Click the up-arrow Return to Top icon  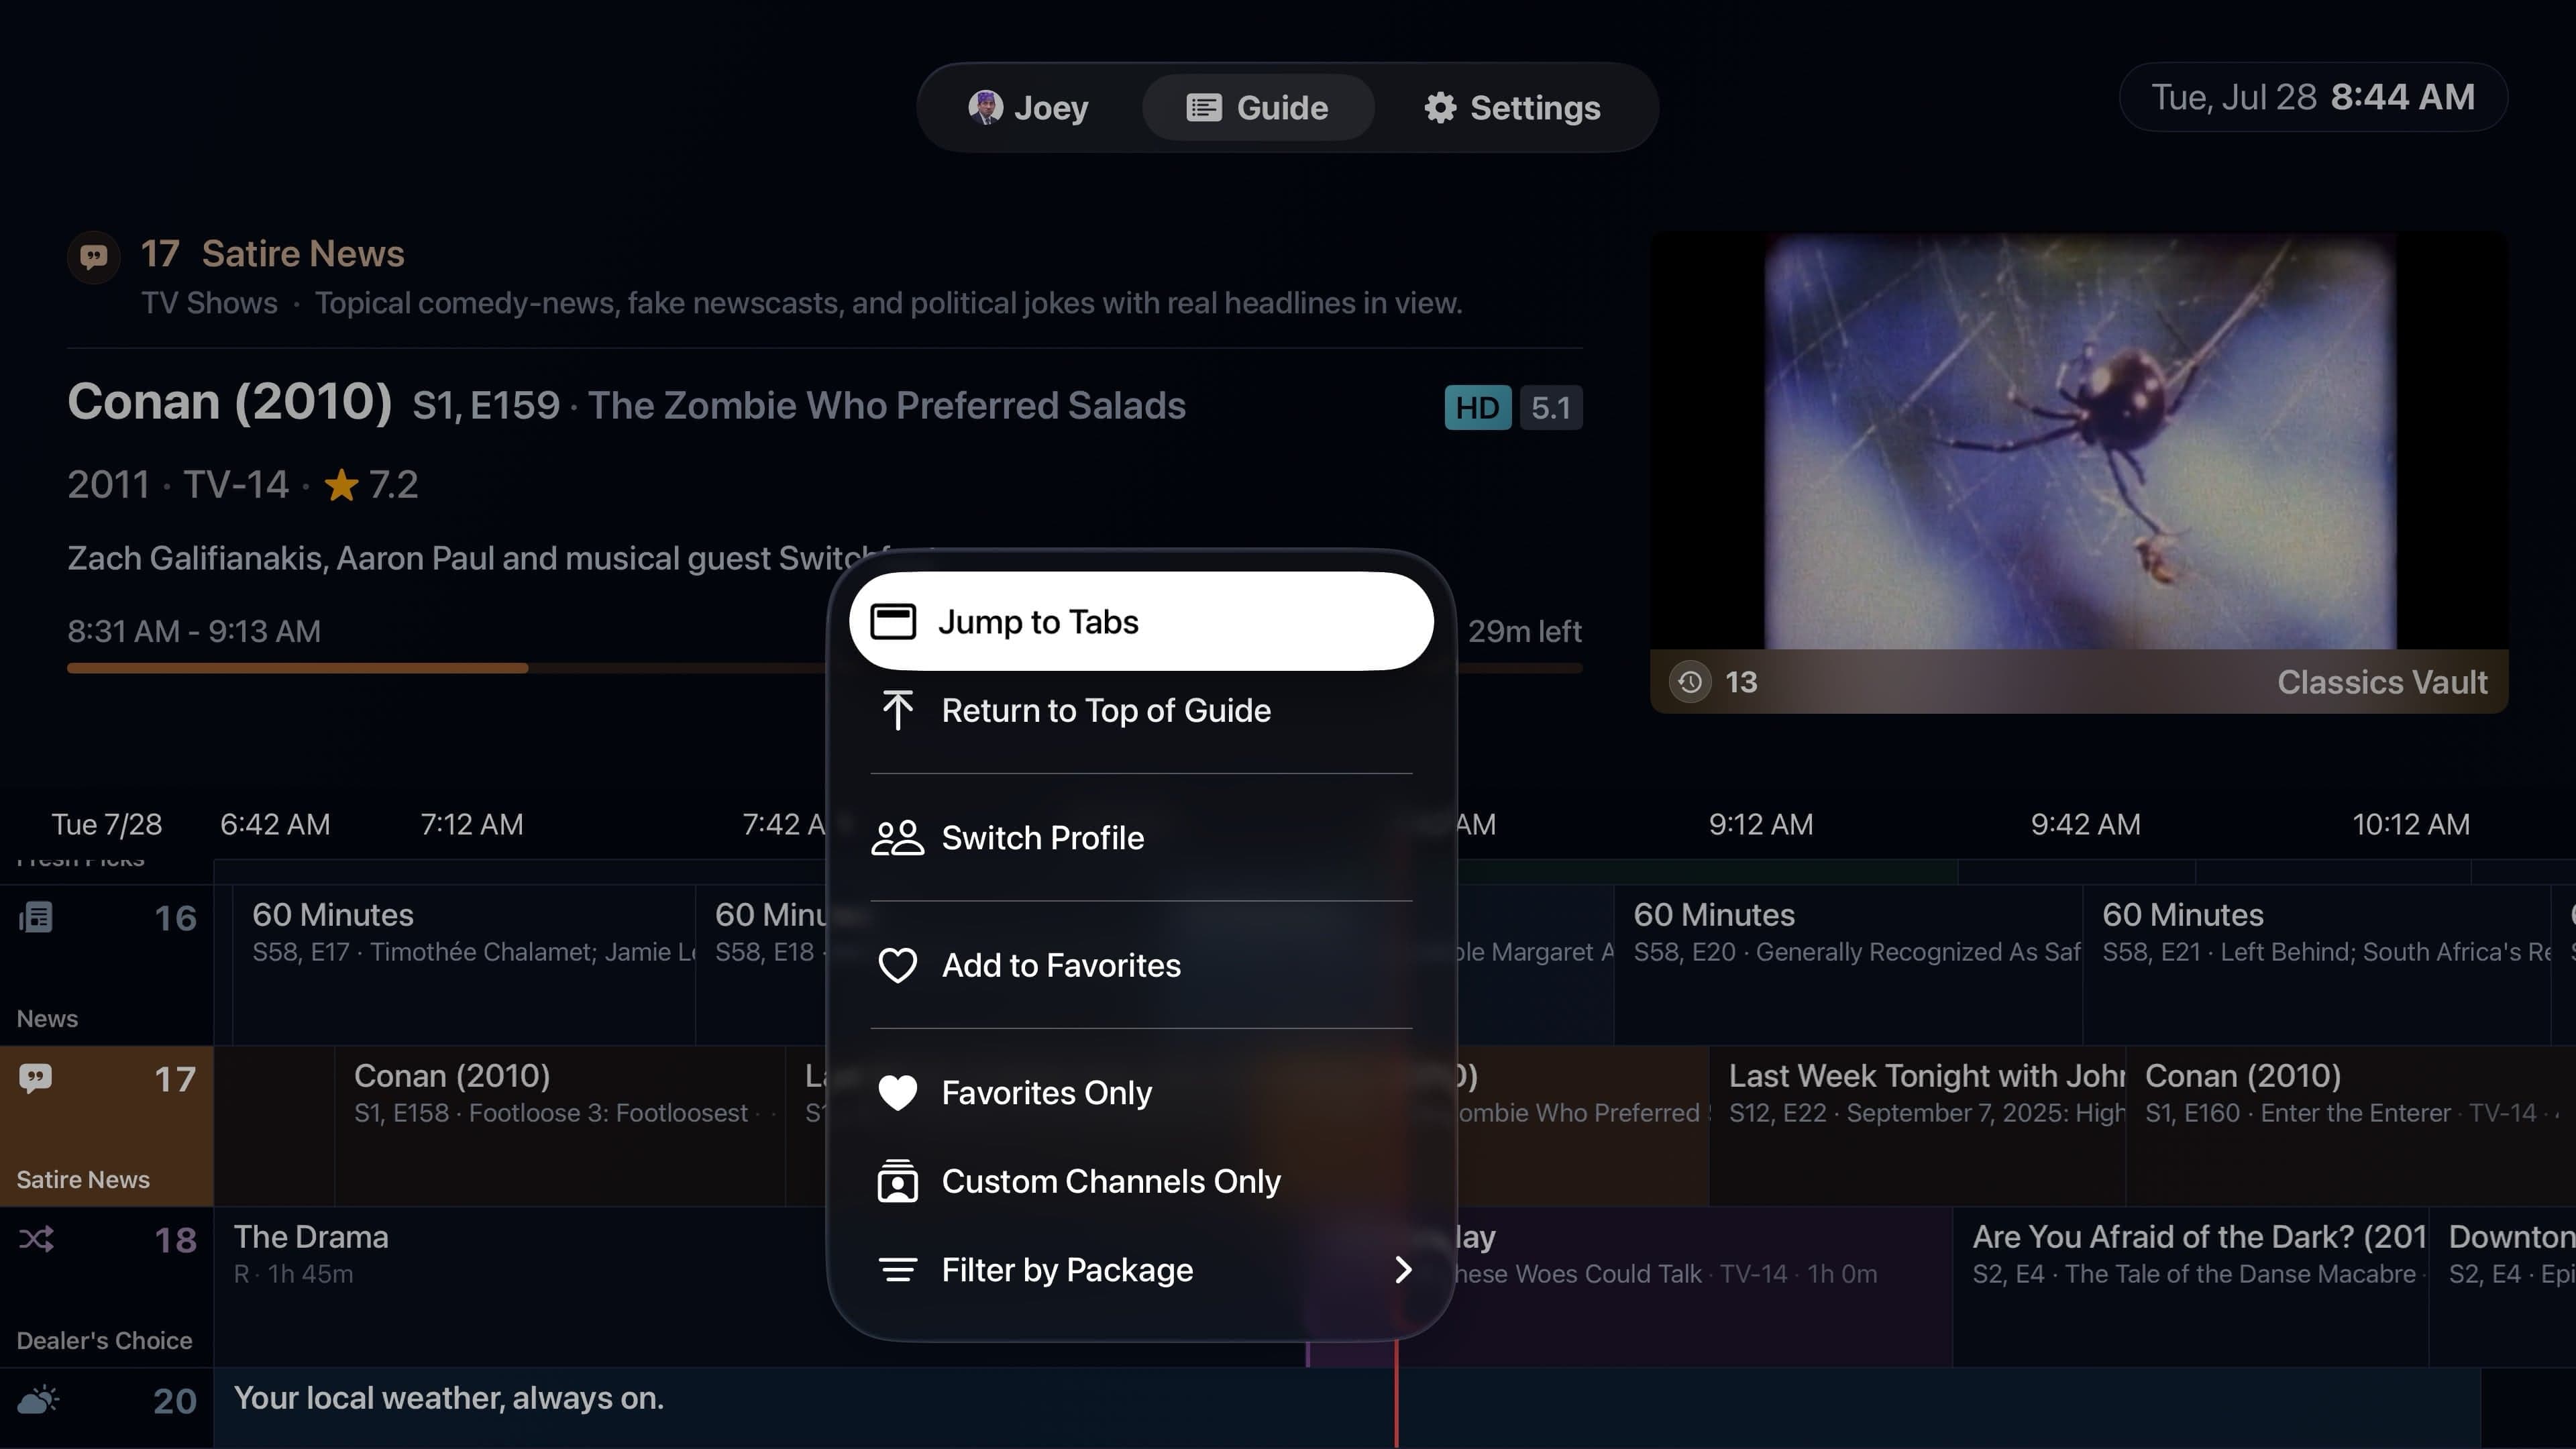897,710
